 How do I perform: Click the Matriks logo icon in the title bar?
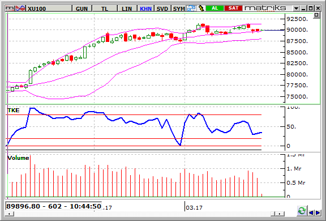pos(10,8)
